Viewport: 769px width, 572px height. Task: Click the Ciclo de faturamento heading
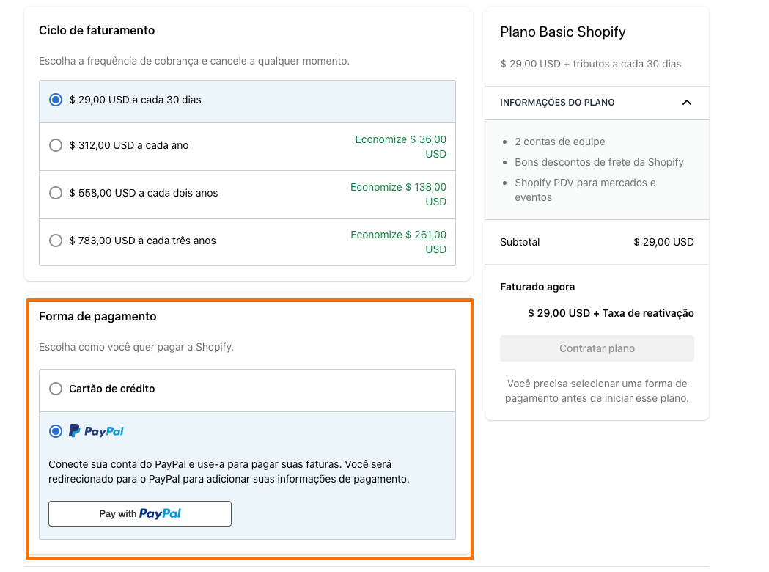[97, 31]
